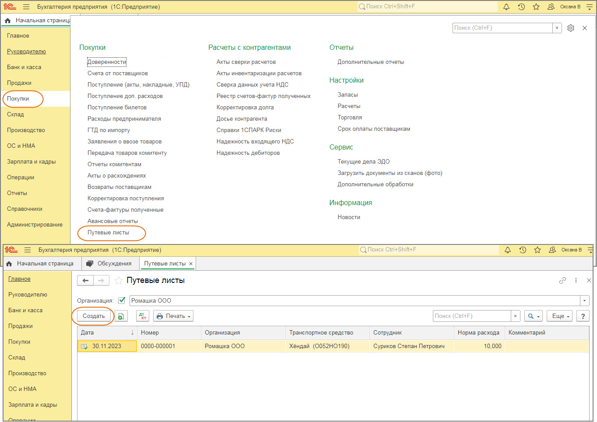
Task: Close the Путевые листы tab
Action: (x=191, y=264)
